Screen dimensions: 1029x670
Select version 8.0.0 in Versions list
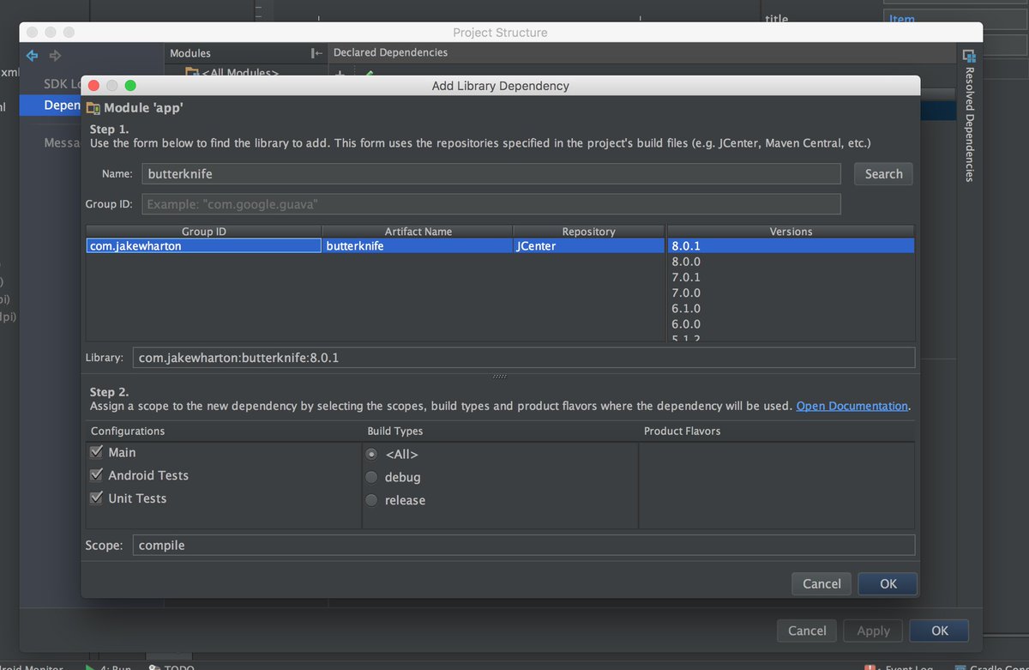click(791, 262)
